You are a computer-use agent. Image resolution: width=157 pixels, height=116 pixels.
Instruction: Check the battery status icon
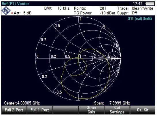(150, 4)
